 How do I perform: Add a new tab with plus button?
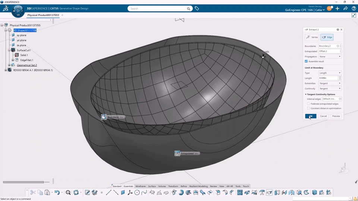(62, 15)
